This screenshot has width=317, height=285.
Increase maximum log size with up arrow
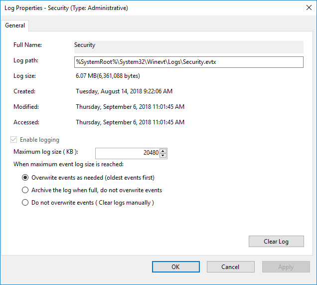[163, 151]
